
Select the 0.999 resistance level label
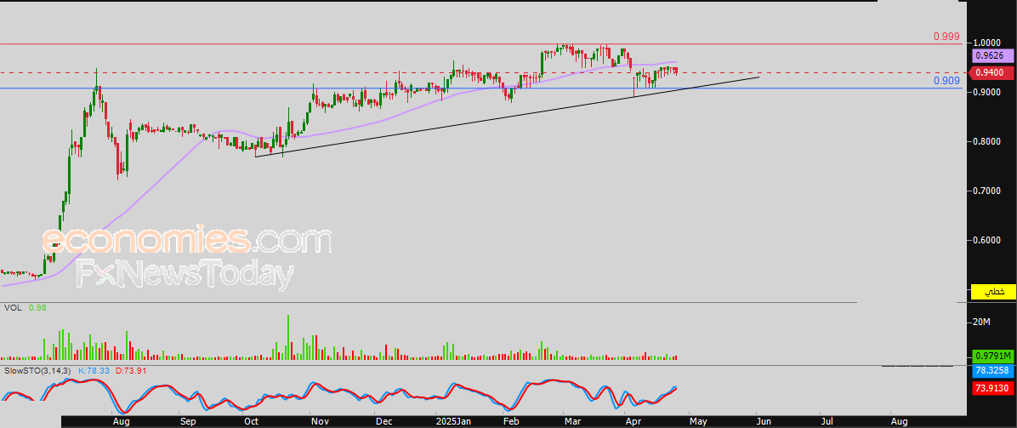pos(946,37)
